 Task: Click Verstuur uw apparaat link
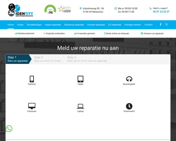click(154, 33)
